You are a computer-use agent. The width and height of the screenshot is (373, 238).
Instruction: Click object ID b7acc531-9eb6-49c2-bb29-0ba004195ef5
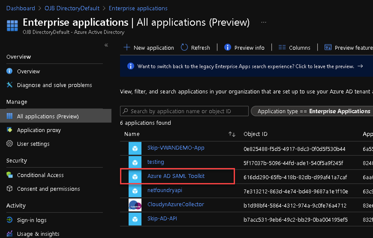296,219
